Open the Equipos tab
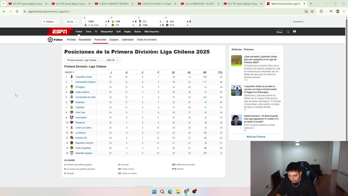348x196 pixels. click(x=114, y=40)
